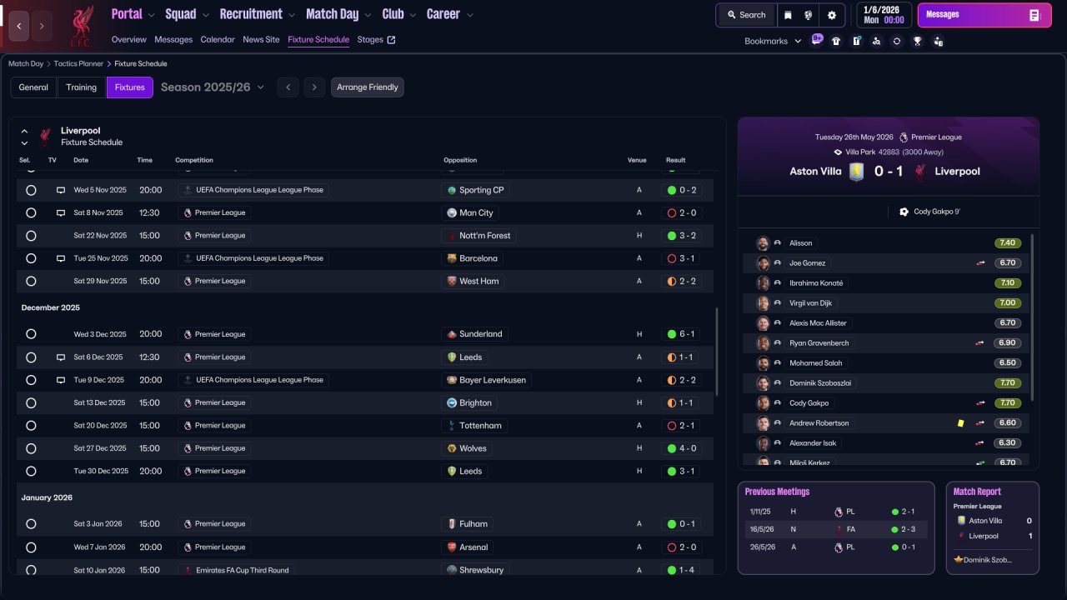Go to next season with right arrow
The height and width of the screenshot is (600, 1067).
pos(313,87)
